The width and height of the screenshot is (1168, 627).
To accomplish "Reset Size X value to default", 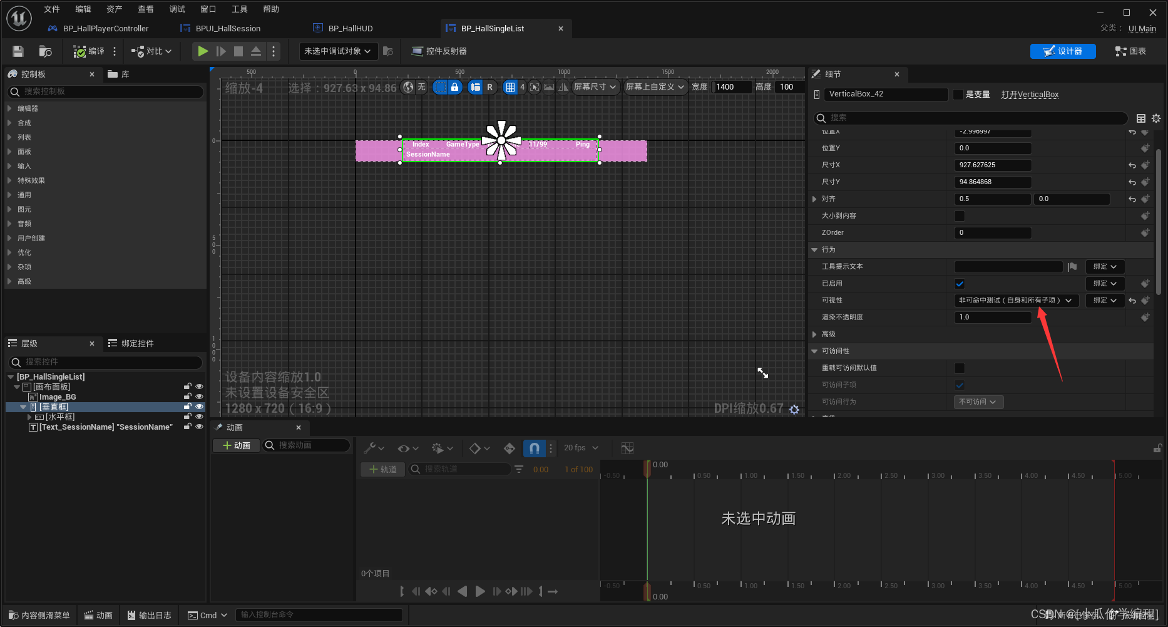I will pyautogui.click(x=1132, y=165).
